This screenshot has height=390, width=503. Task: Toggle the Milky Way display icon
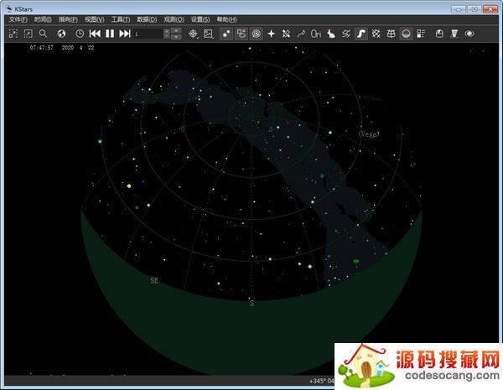[x=361, y=34]
